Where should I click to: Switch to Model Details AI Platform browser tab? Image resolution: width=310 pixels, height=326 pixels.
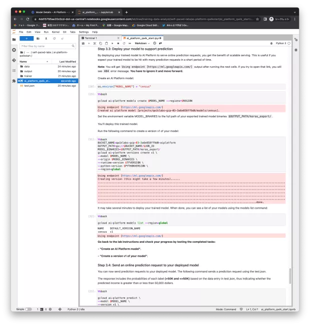pyautogui.click(x=52, y=12)
